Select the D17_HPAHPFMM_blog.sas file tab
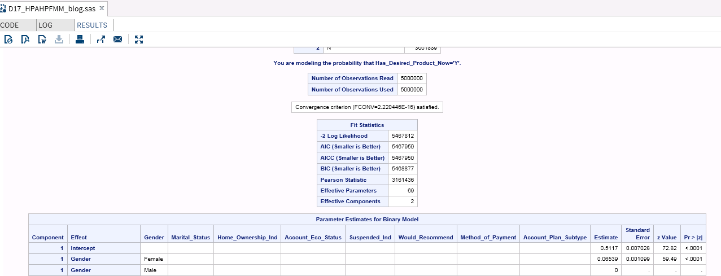 [53, 9]
